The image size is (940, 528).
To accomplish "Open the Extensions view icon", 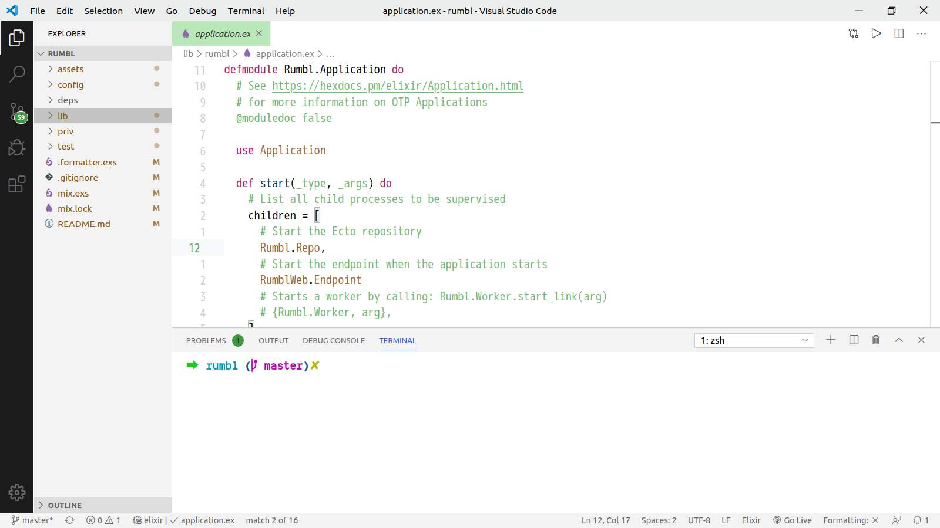I will tap(16, 184).
